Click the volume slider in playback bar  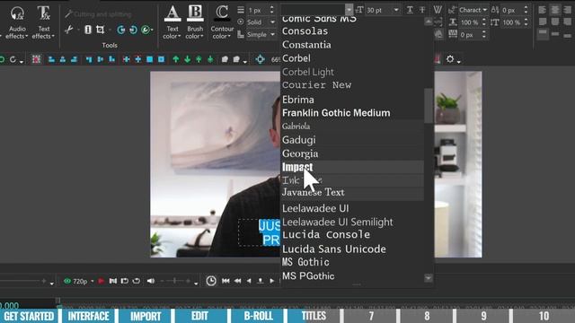tap(176, 281)
